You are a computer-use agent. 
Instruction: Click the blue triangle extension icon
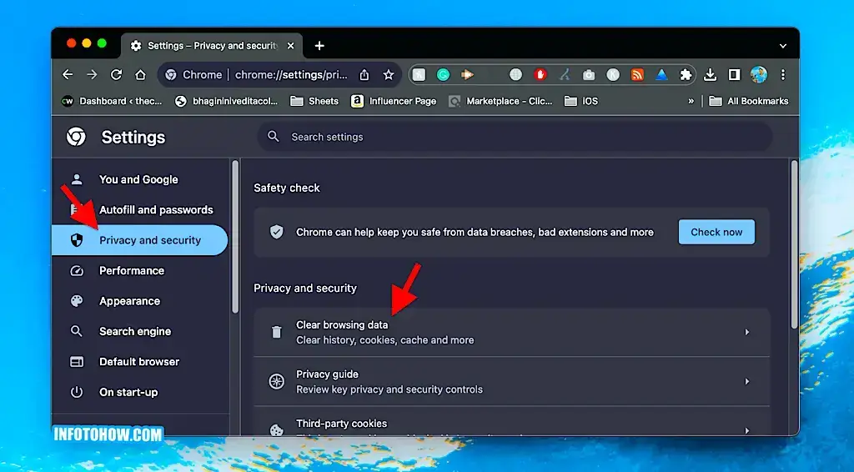pyautogui.click(x=661, y=74)
